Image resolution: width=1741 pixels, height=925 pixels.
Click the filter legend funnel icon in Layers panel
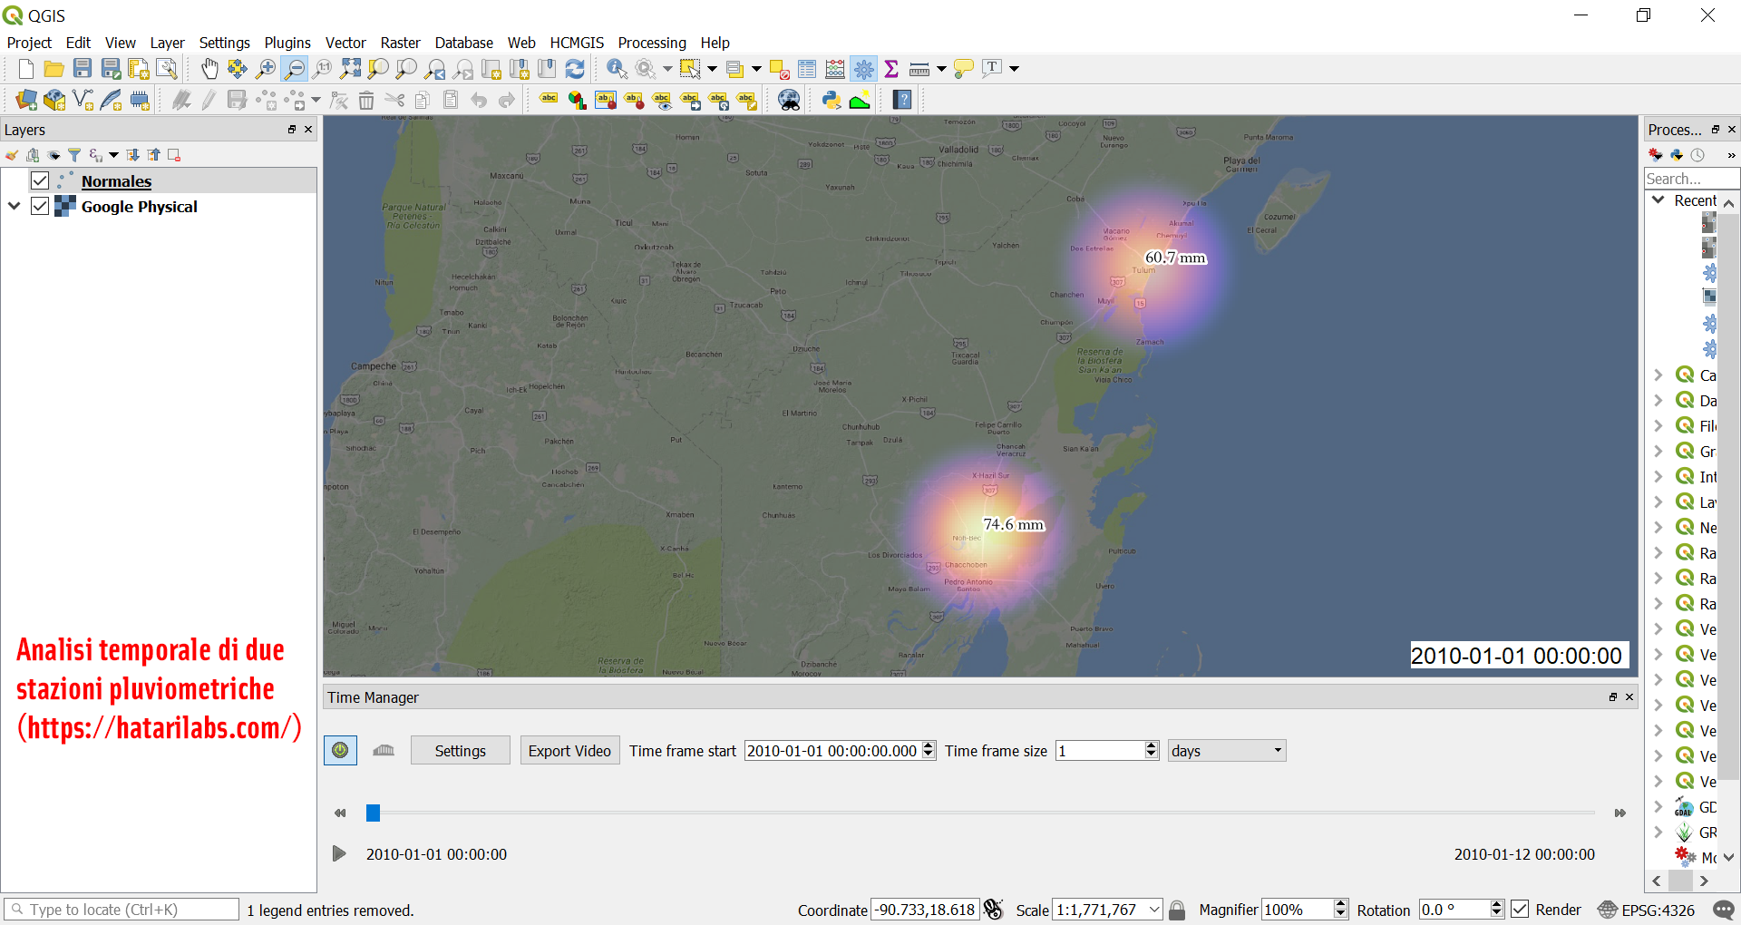tap(75, 155)
